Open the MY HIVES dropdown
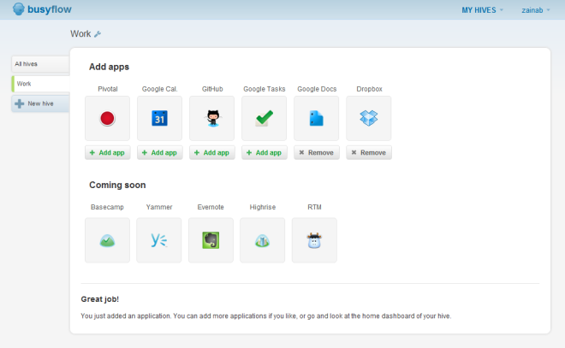 click(482, 10)
